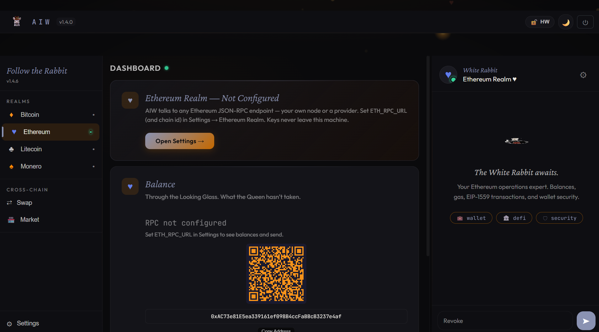
Task: Click the Market stall icon
Action: 11,220
